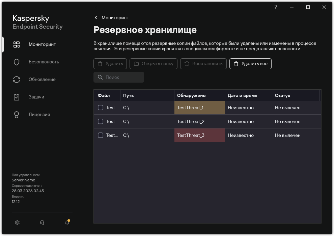Image resolution: width=334 pixels, height=236 pixels.
Task: Click the Удалить button
Action: click(110, 64)
